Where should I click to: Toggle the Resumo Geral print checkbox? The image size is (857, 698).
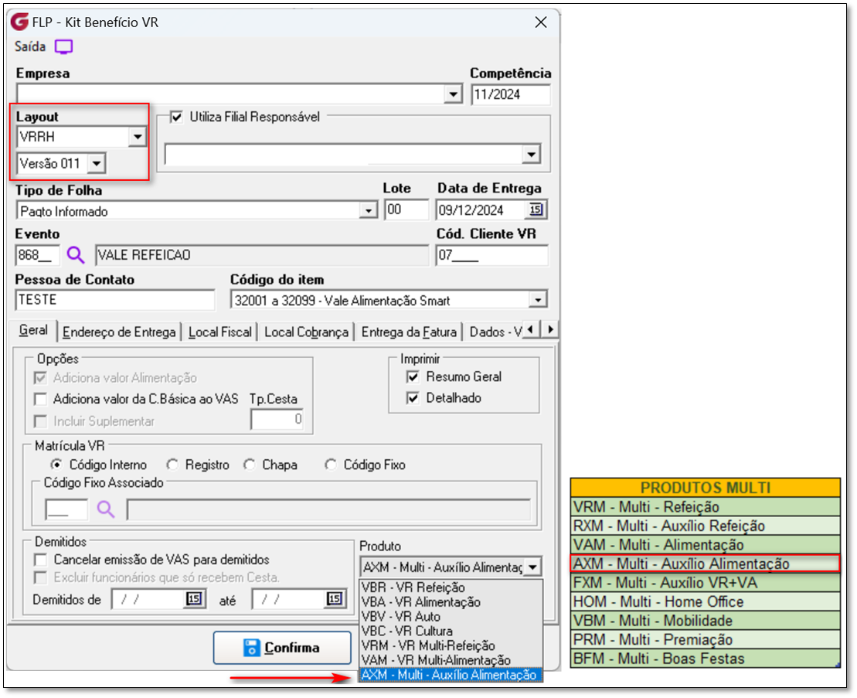tap(413, 376)
